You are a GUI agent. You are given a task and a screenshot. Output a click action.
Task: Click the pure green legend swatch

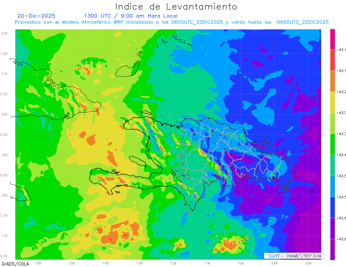pos(332,144)
